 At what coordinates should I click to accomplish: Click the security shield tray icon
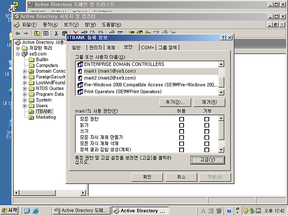[246, 211]
